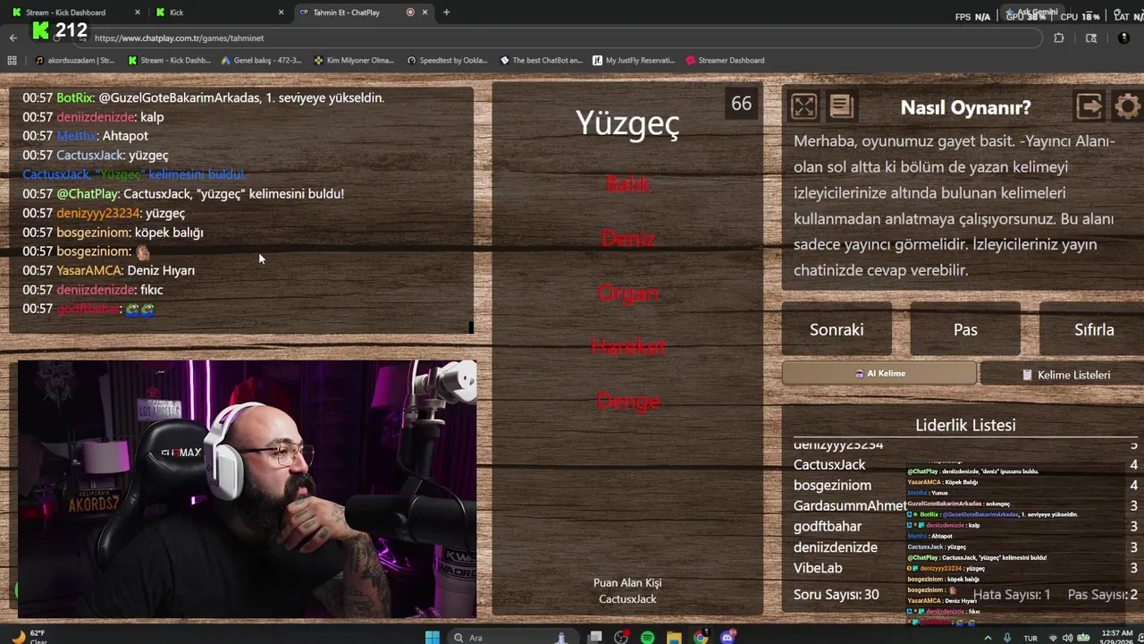This screenshot has width=1144, height=644.
Task: Click the Liderlik Listesi heading
Action: pos(965,425)
